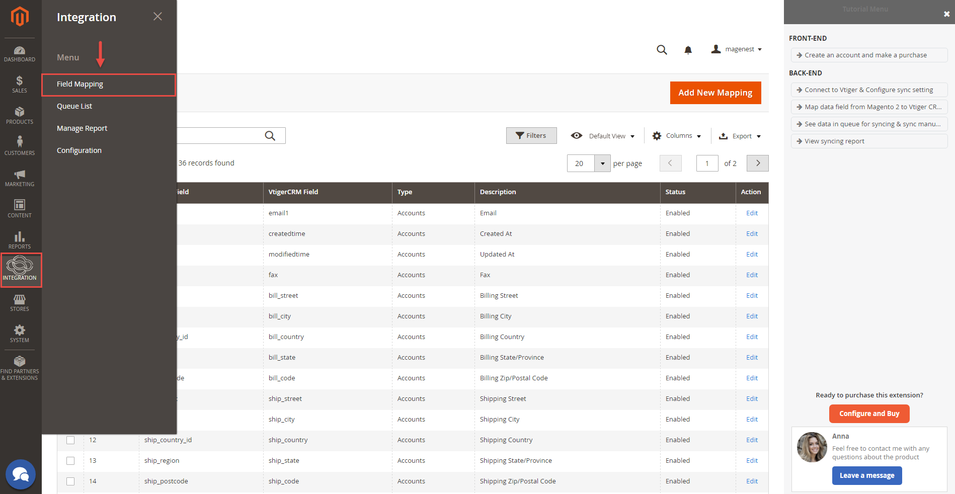Click the current page number field
The width and height of the screenshot is (955, 494).
pos(707,163)
